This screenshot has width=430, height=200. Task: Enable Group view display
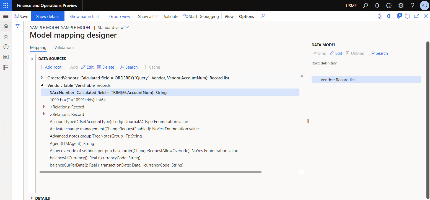coord(120,16)
